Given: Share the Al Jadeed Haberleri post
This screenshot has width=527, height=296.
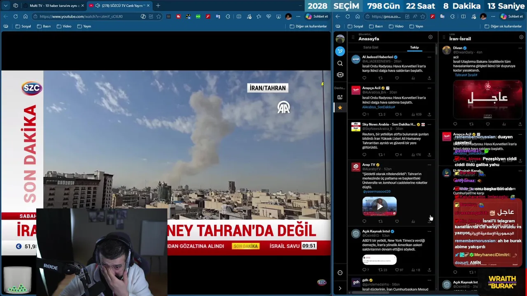Looking at the screenshot, I should tap(429, 78).
